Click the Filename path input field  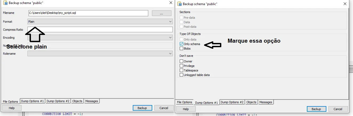pyautogui.click(x=88, y=13)
